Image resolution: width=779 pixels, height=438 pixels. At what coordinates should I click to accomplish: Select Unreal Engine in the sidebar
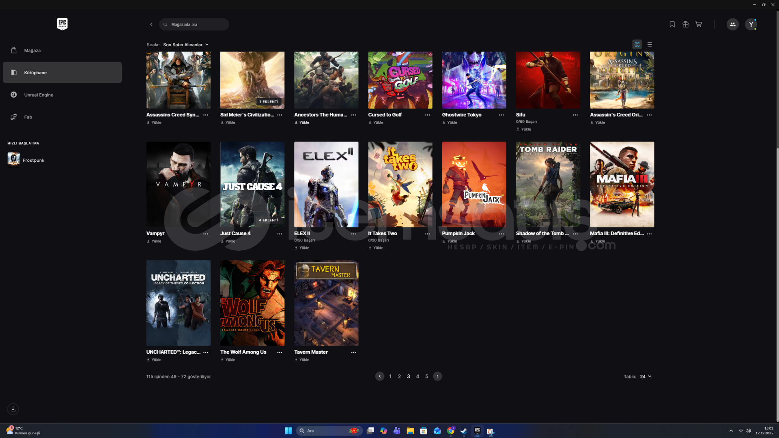tap(39, 95)
